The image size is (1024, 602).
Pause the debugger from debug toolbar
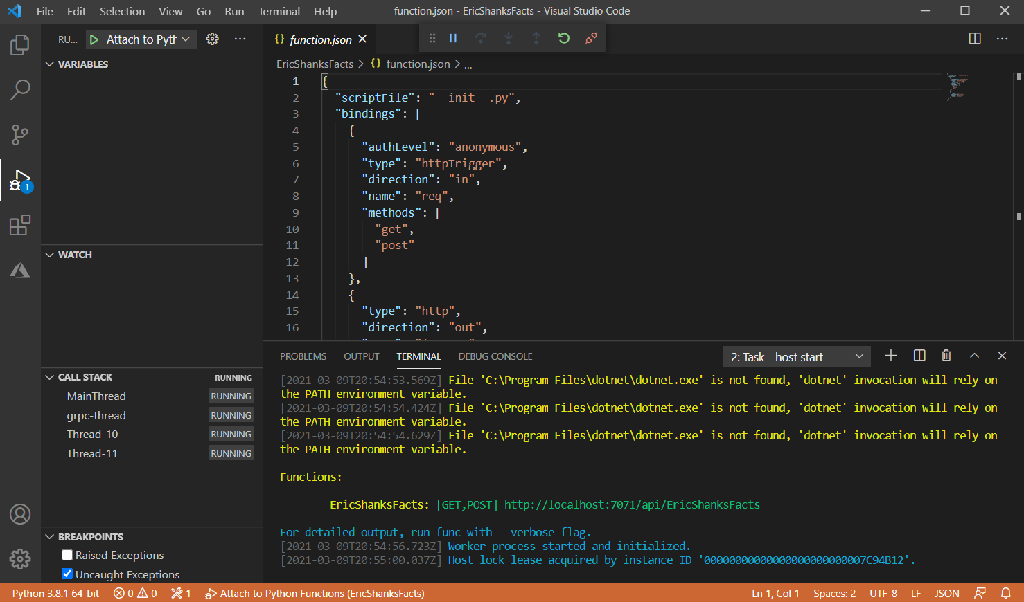[453, 39]
